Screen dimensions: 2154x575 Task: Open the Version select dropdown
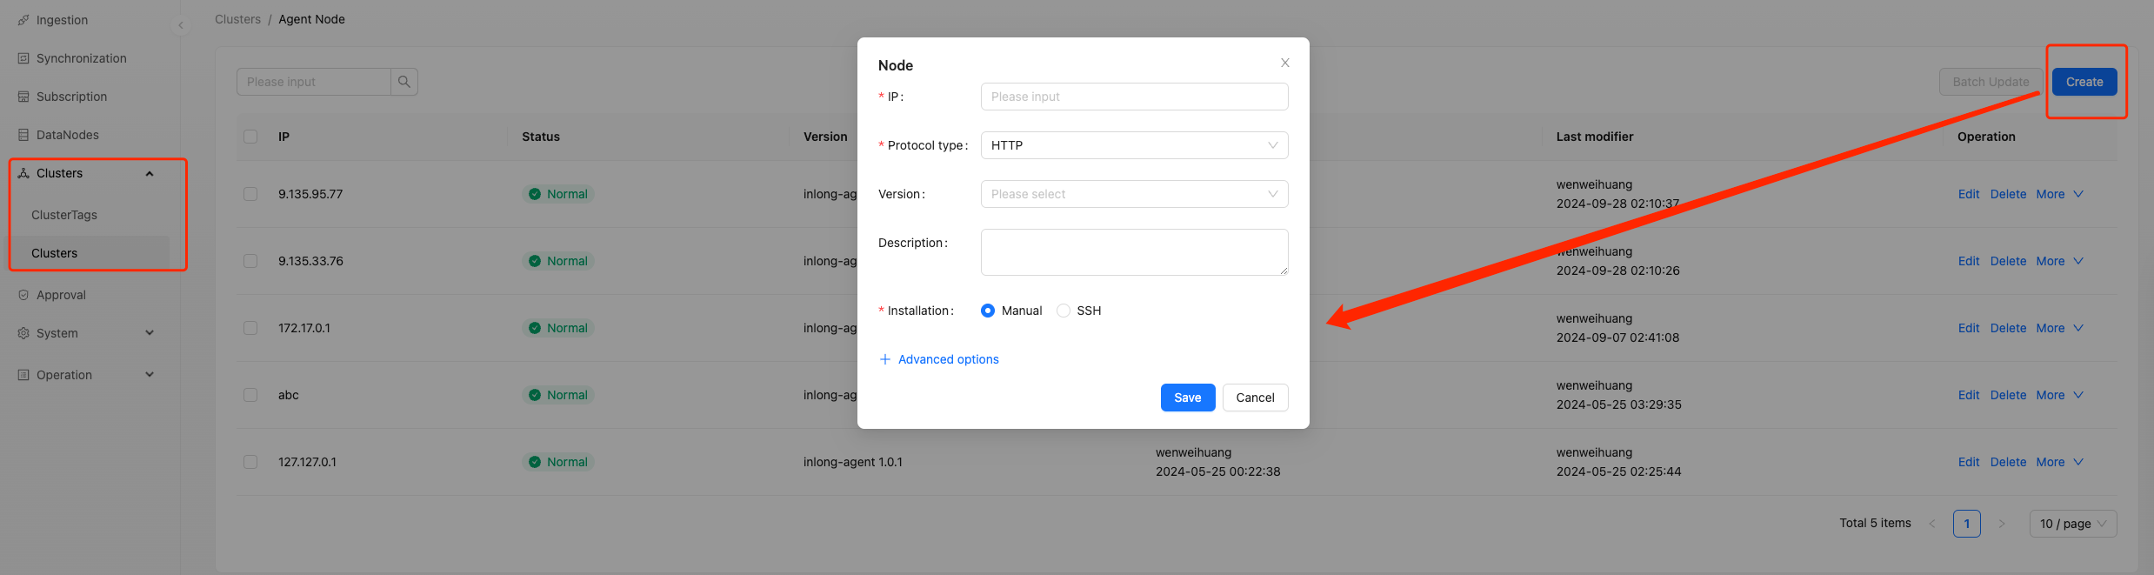click(1134, 194)
